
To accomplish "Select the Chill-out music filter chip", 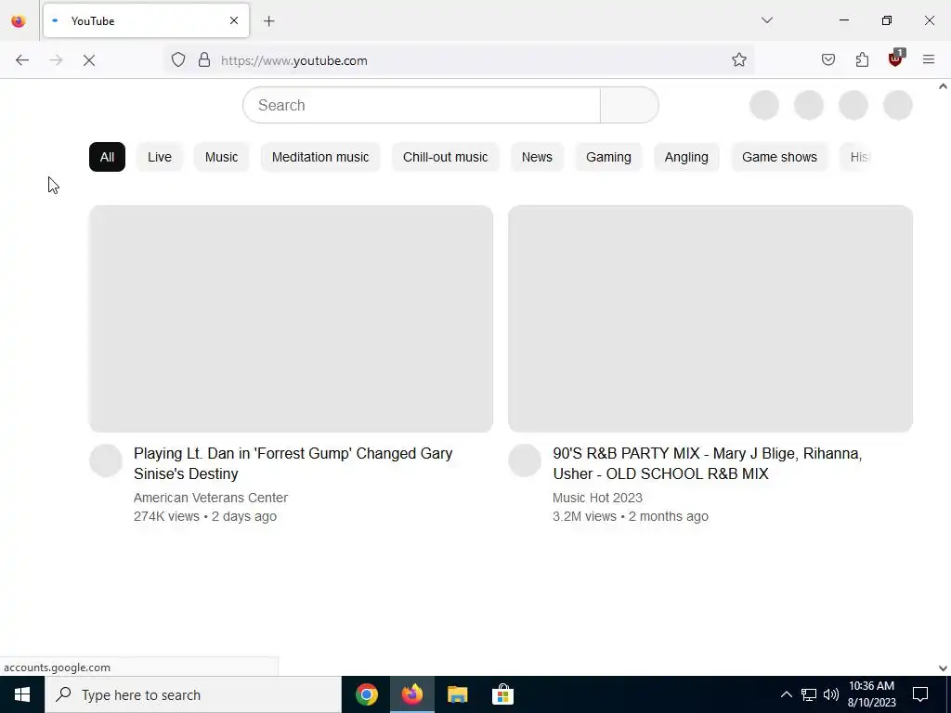I will (445, 157).
